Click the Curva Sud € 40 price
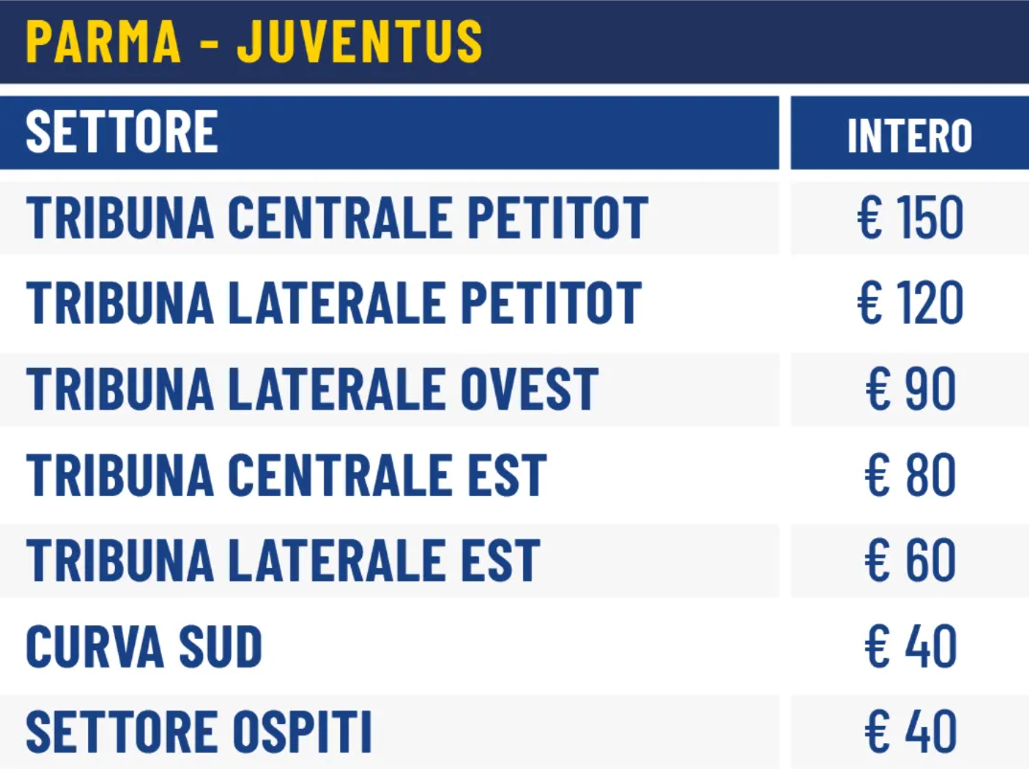 coord(909,647)
